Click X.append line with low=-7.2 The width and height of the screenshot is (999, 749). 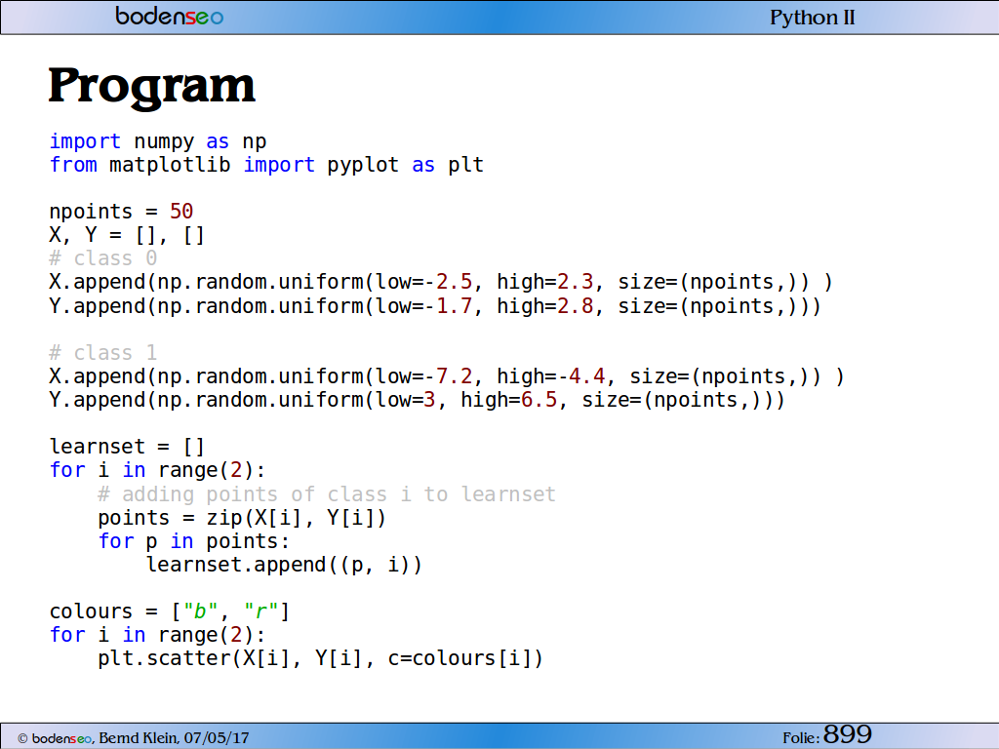pos(447,375)
